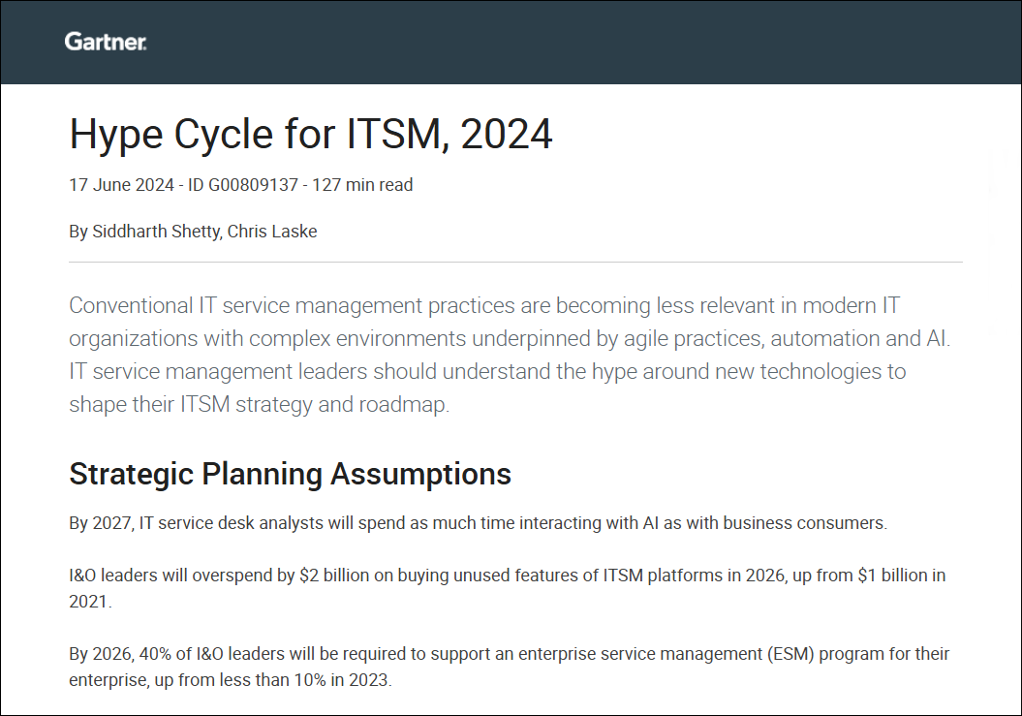Click the dark header bar area

(581, 42)
